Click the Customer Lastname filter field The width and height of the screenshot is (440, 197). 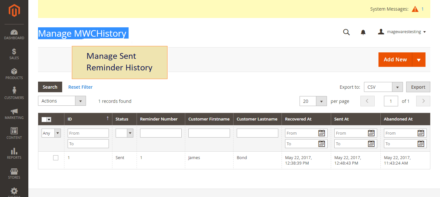pos(257,133)
